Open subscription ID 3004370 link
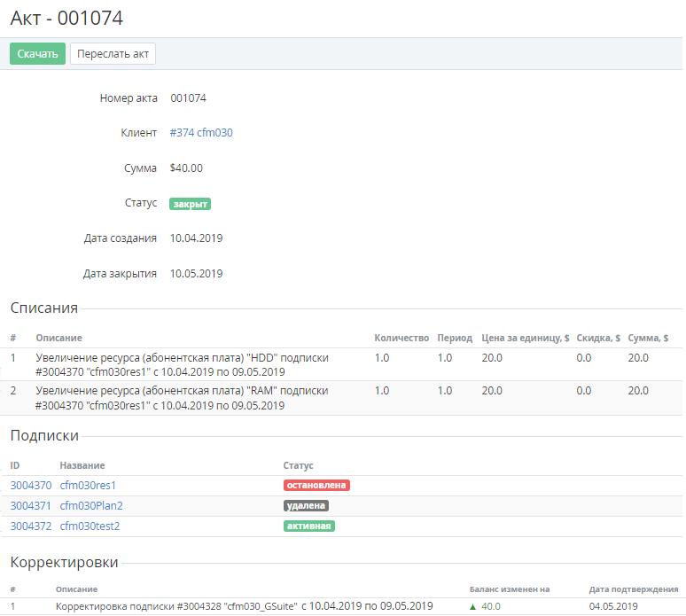686x616 pixels. pos(31,486)
